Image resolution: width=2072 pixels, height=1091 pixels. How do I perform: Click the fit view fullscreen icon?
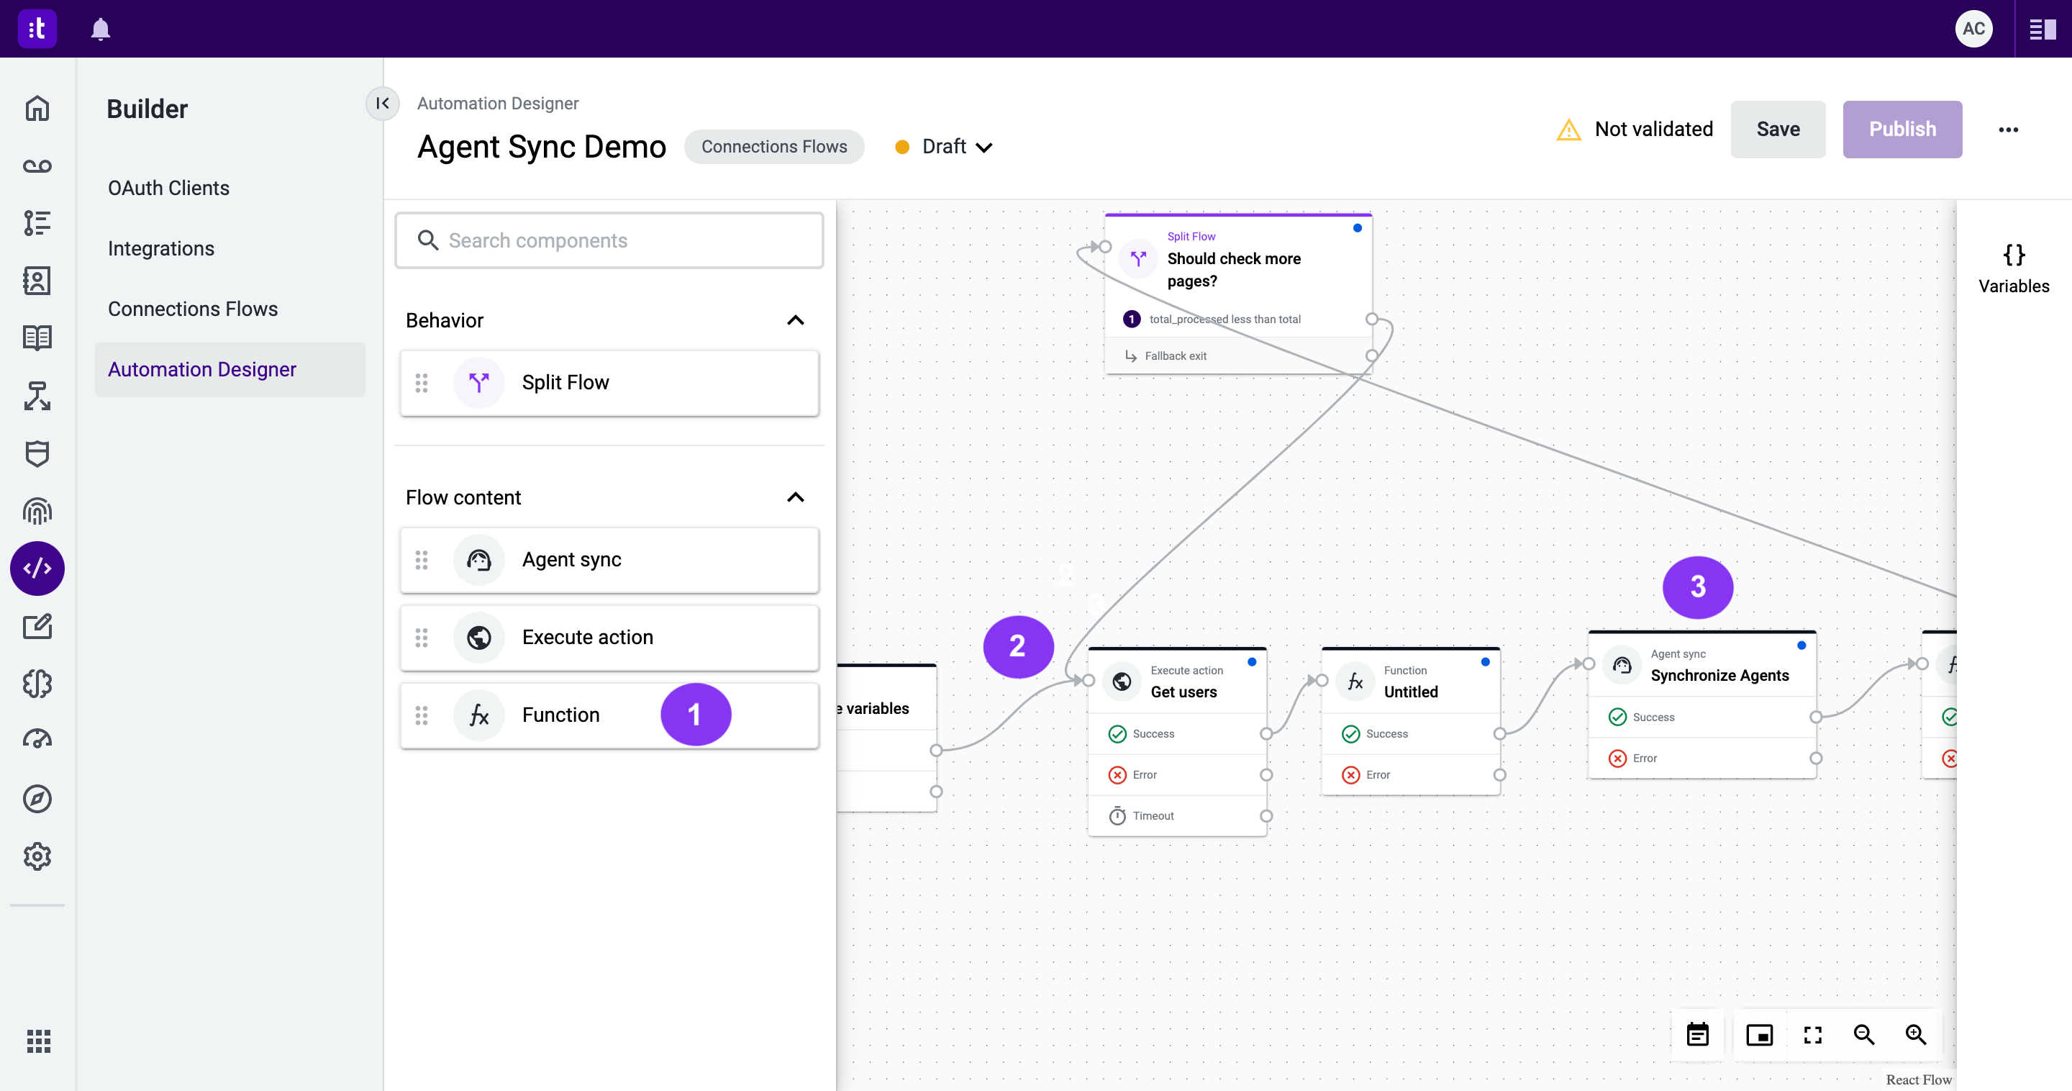coord(1812,1035)
